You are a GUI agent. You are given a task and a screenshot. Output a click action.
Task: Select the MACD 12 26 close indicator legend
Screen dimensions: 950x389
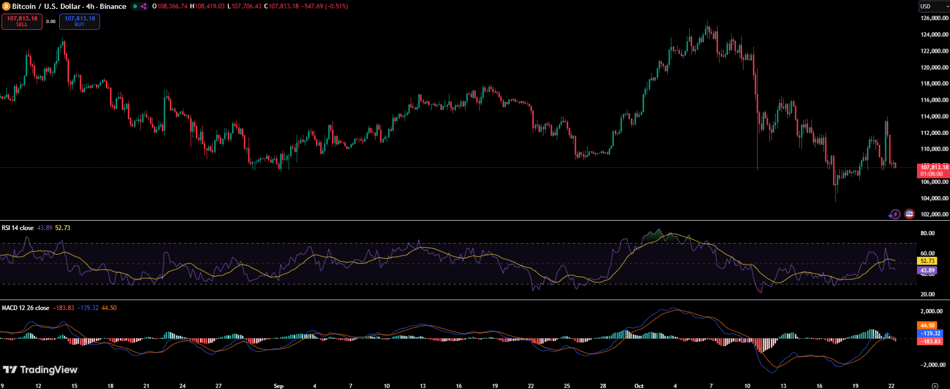[26, 308]
